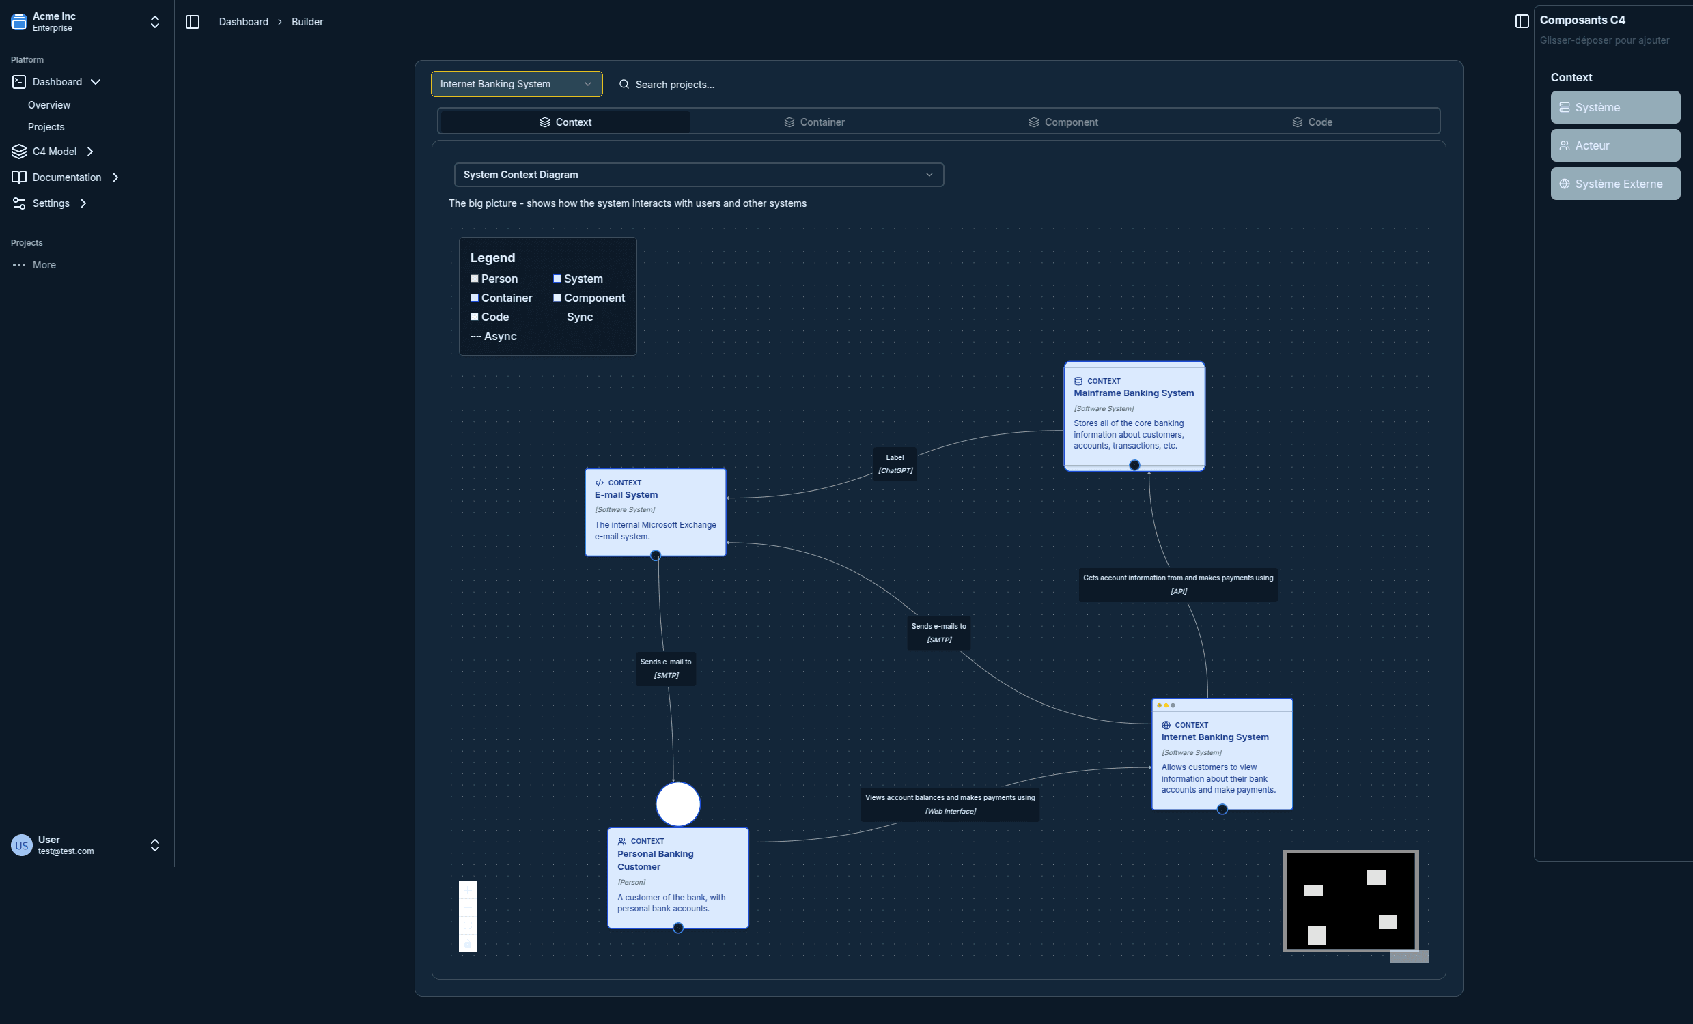Open the Overview link under Dashboard

[48, 105]
